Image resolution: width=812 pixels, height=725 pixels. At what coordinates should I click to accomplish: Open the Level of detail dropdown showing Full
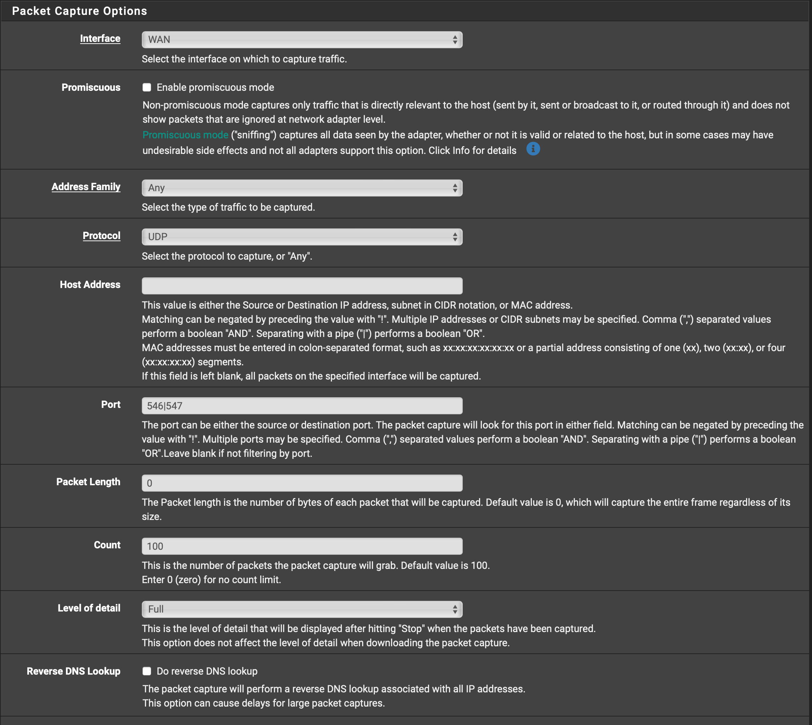pyautogui.click(x=302, y=609)
